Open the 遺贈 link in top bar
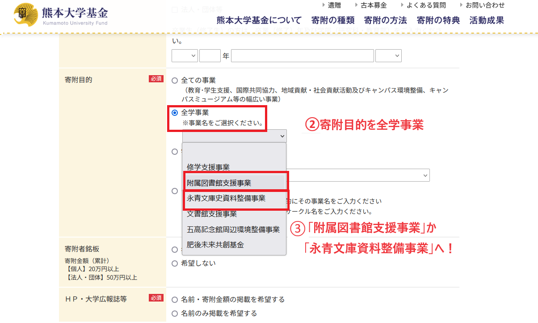Image resolution: width=538 pixels, height=323 pixels. pyautogui.click(x=334, y=5)
